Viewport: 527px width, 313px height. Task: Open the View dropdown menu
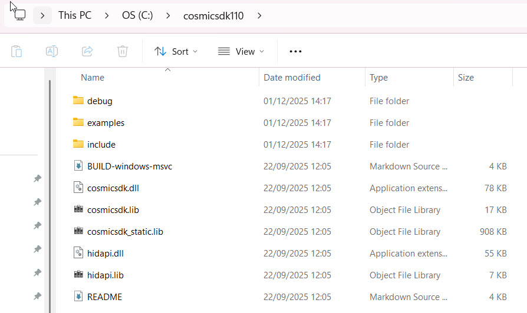click(241, 51)
